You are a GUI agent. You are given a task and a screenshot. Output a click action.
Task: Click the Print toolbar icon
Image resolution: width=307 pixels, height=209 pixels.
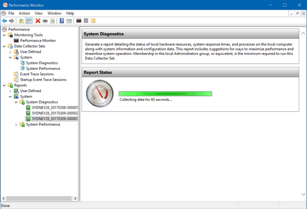click(x=45, y=21)
